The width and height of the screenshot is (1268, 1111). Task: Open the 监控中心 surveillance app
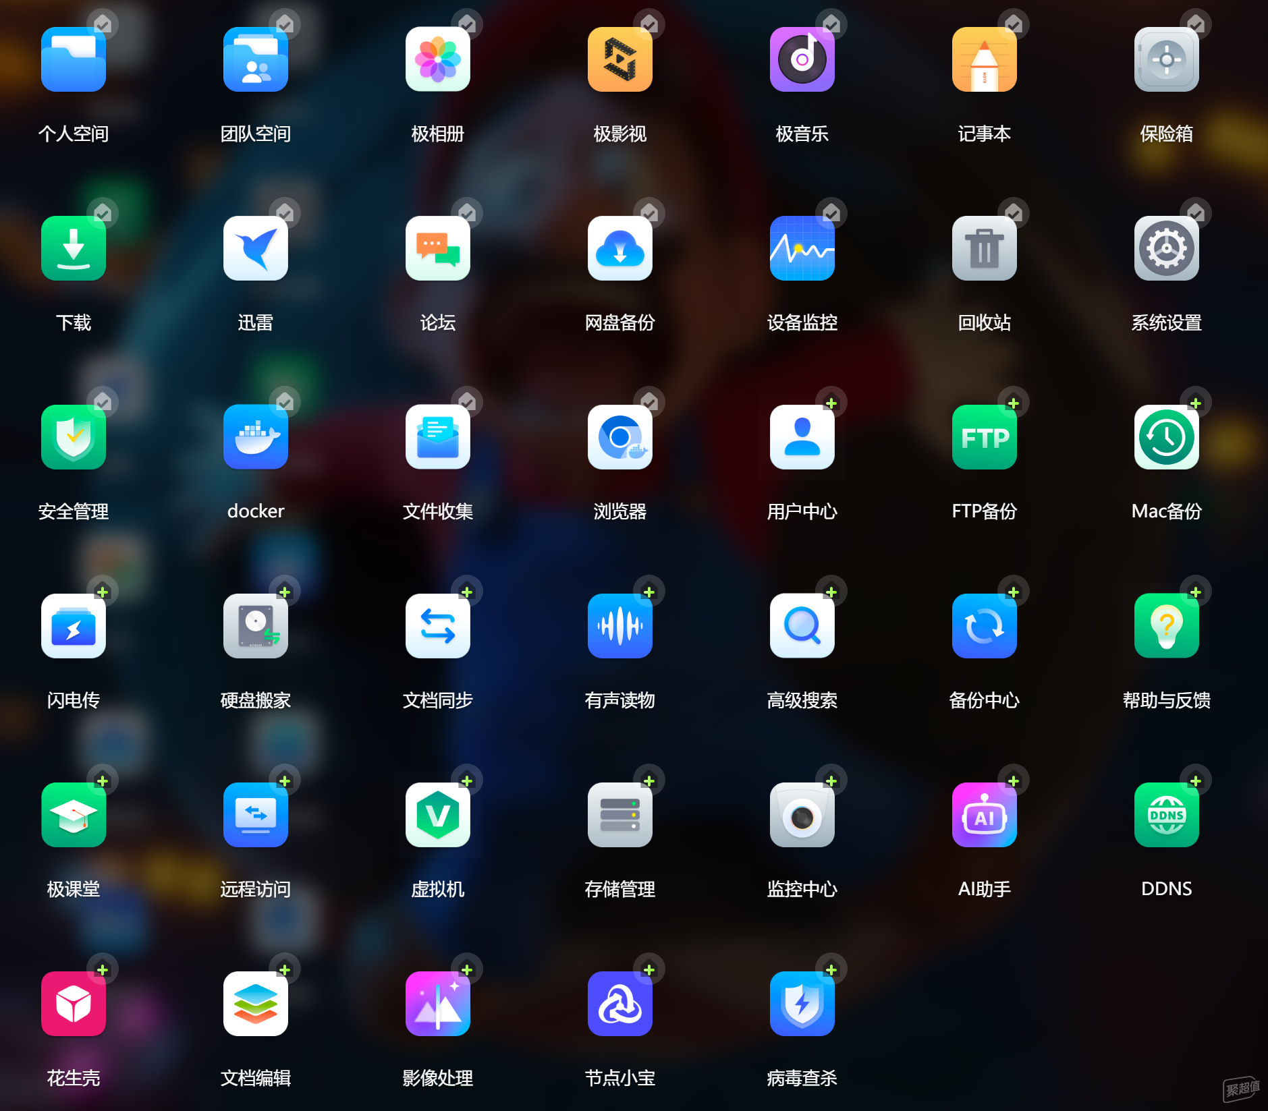coord(802,815)
